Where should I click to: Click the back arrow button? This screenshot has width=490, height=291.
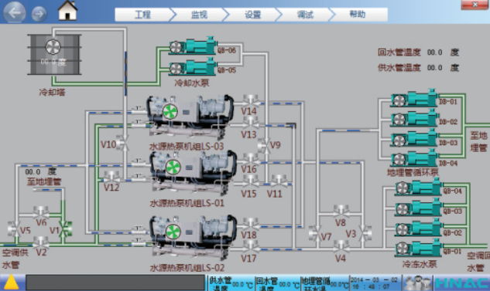[x=15, y=12]
